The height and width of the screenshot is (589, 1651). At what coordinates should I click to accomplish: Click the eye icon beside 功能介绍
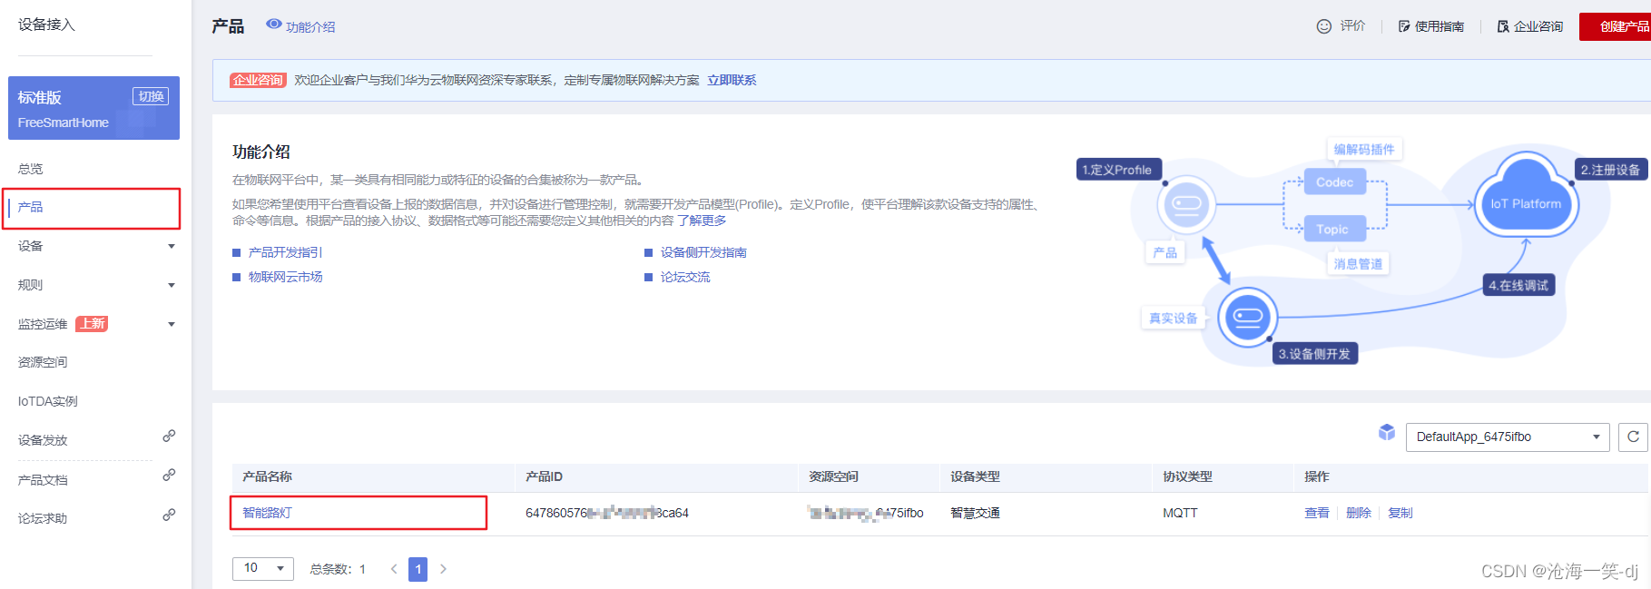pyautogui.click(x=273, y=25)
